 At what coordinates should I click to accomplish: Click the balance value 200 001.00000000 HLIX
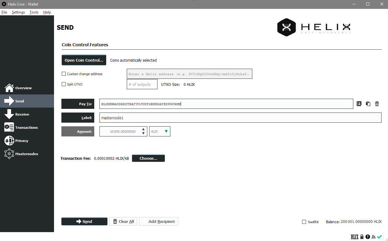click(x=361, y=221)
